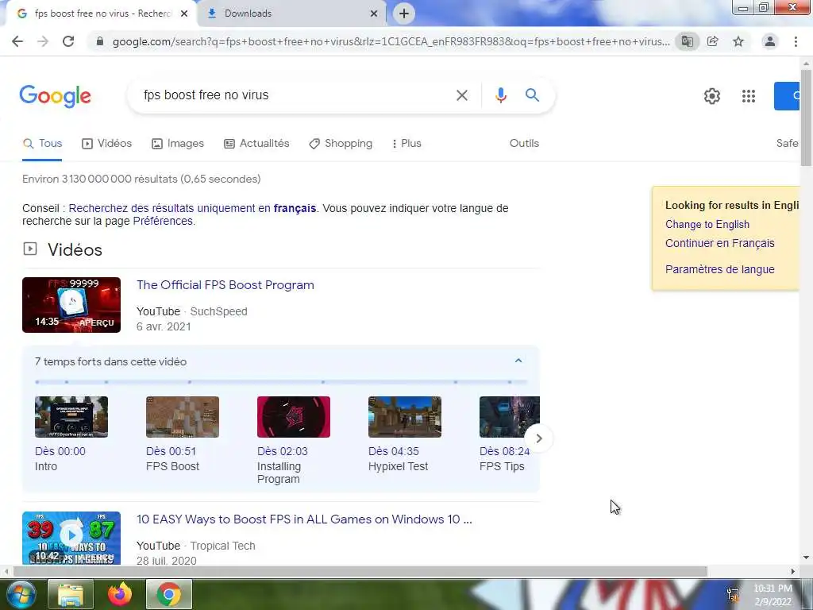Viewport: 813px width, 610px height.
Task: Click site lock icon in address bar
Action: (x=100, y=41)
